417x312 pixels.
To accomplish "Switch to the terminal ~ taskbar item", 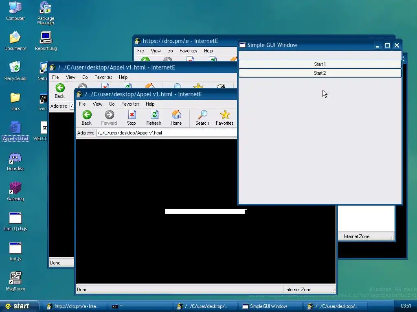I will [140, 306].
